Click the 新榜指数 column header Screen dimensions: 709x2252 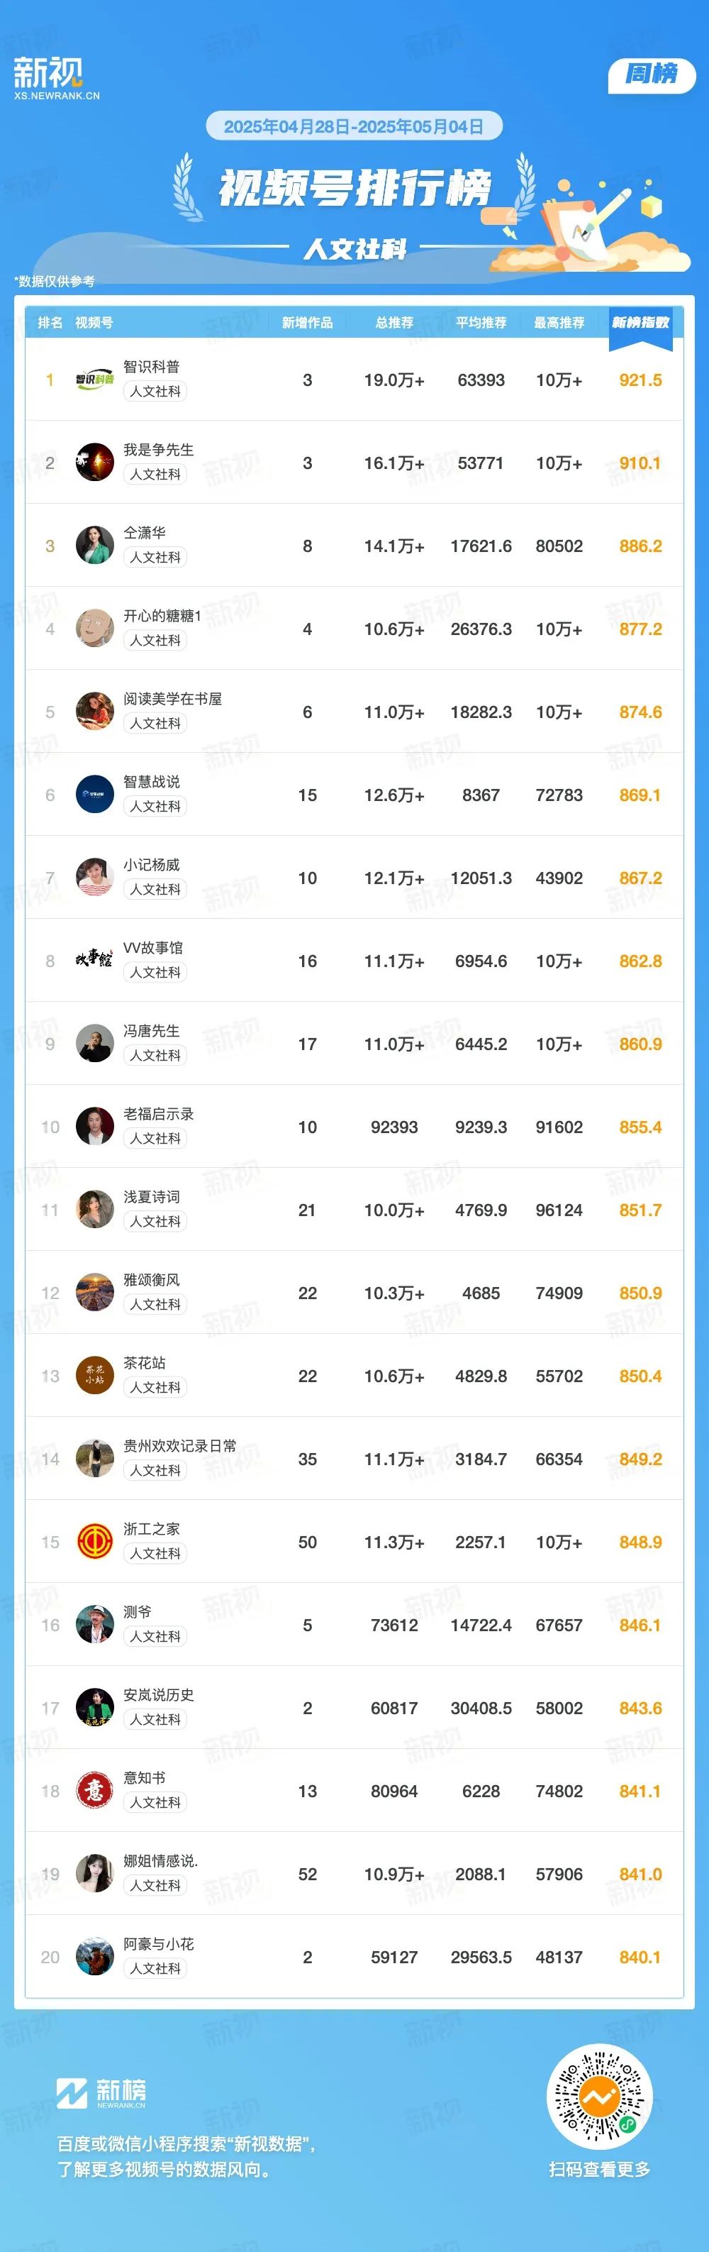(640, 323)
